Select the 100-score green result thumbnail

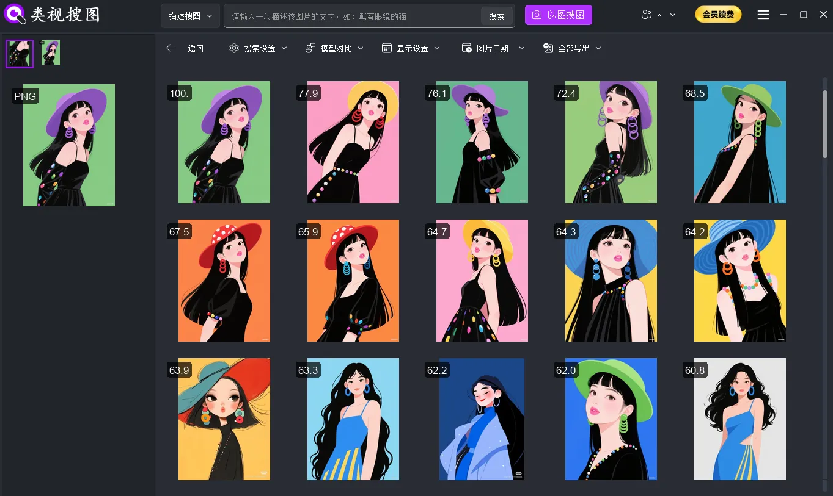coord(224,142)
